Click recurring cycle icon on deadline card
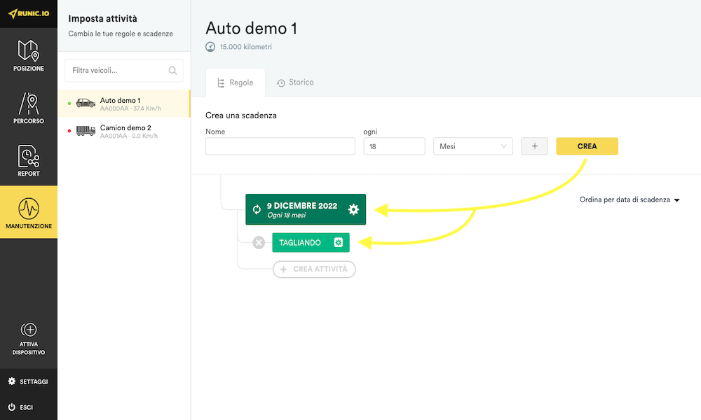This screenshot has width=701, height=420. click(x=257, y=209)
